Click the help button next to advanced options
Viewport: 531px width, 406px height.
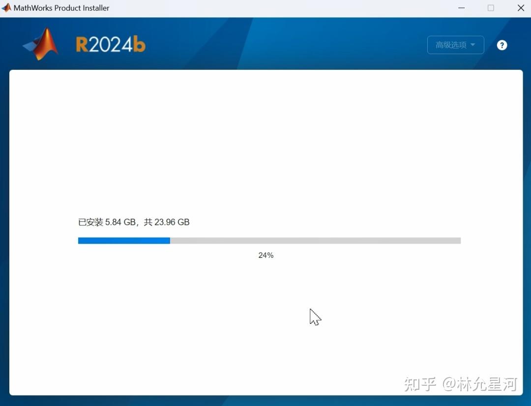coord(501,45)
